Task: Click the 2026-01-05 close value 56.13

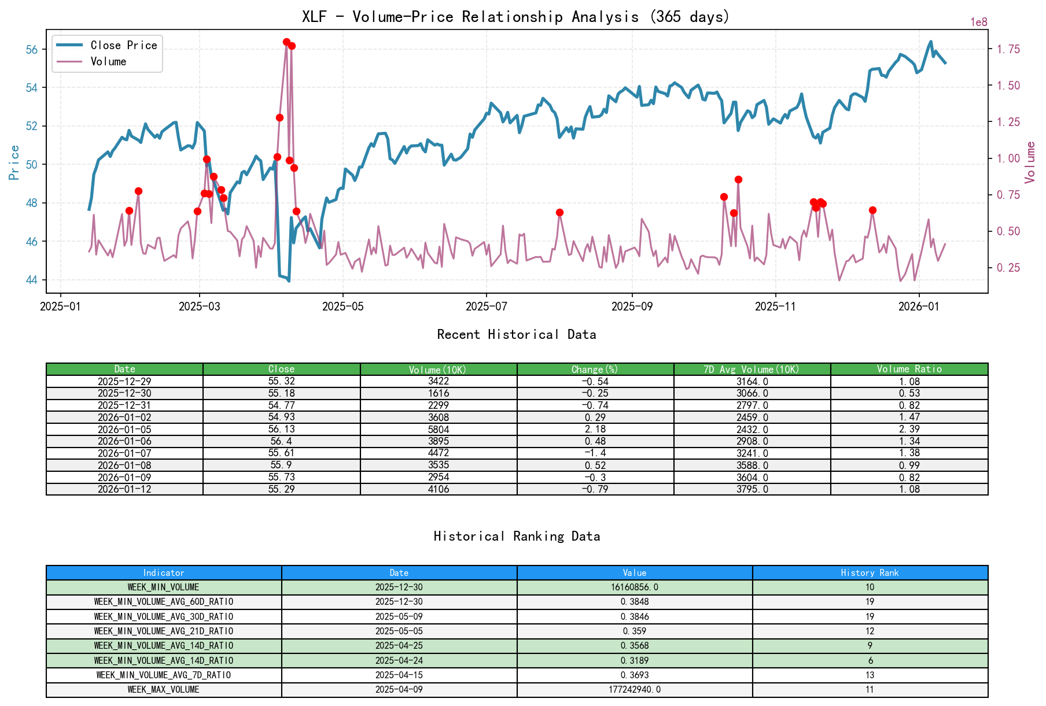Action: tap(282, 429)
